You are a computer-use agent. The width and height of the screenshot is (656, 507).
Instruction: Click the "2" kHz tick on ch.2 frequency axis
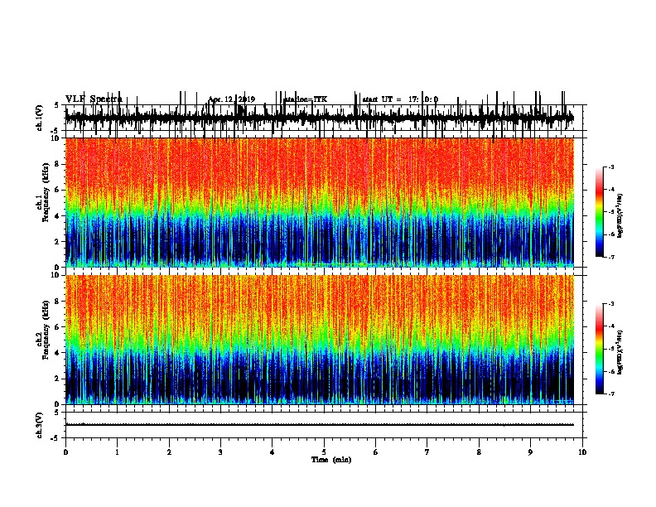pos(57,379)
